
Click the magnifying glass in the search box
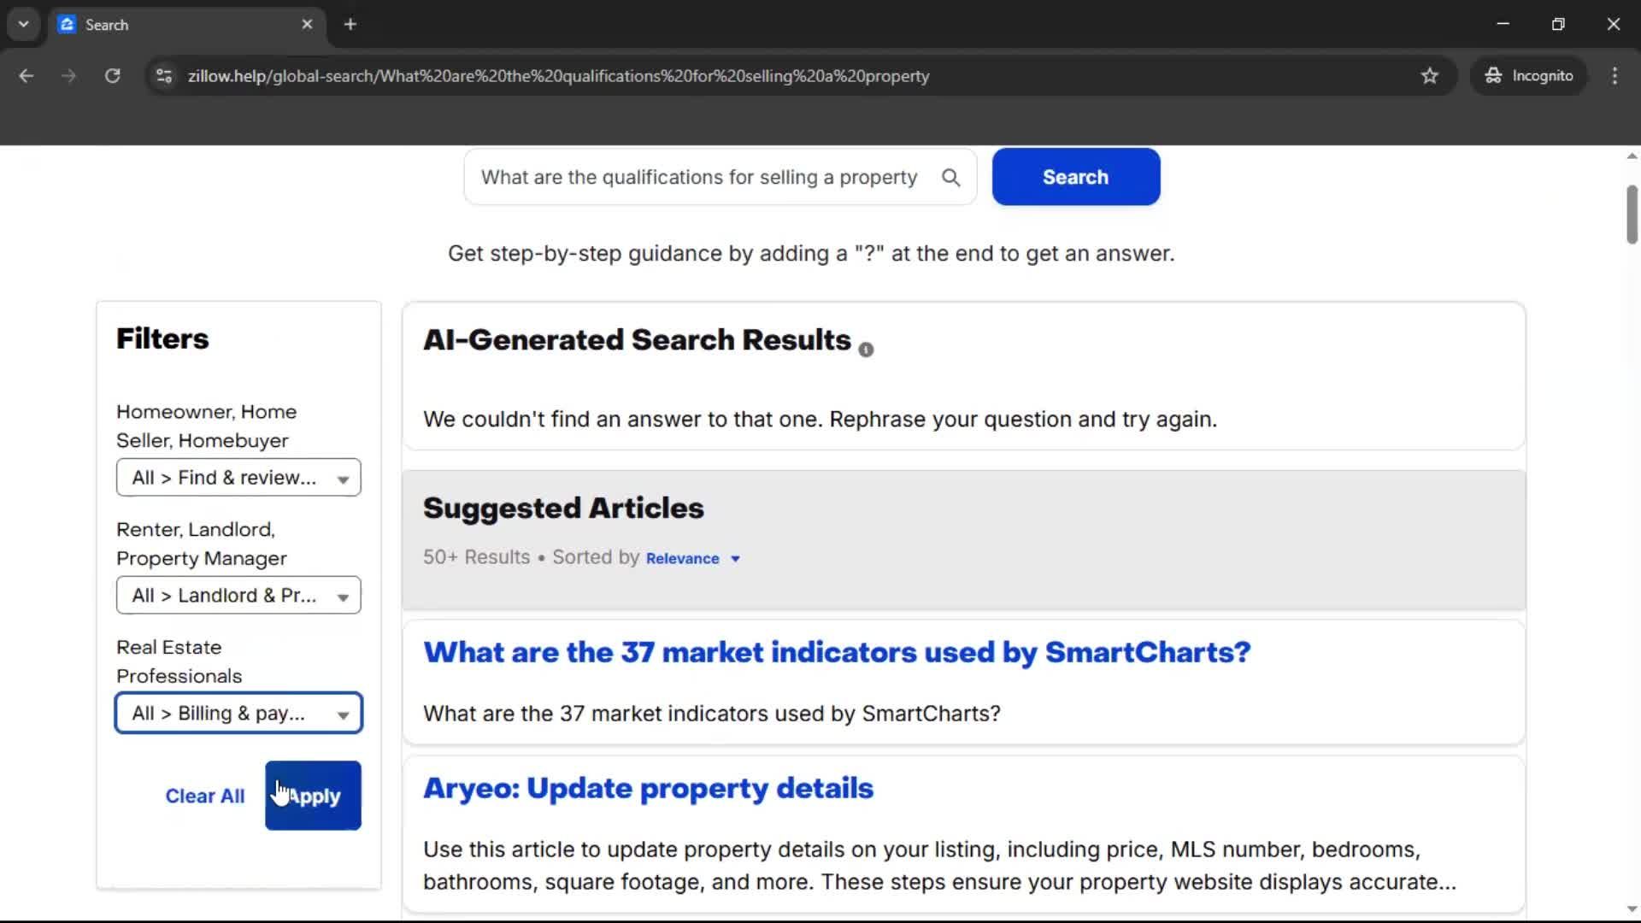pyautogui.click(x=951, y=177)
